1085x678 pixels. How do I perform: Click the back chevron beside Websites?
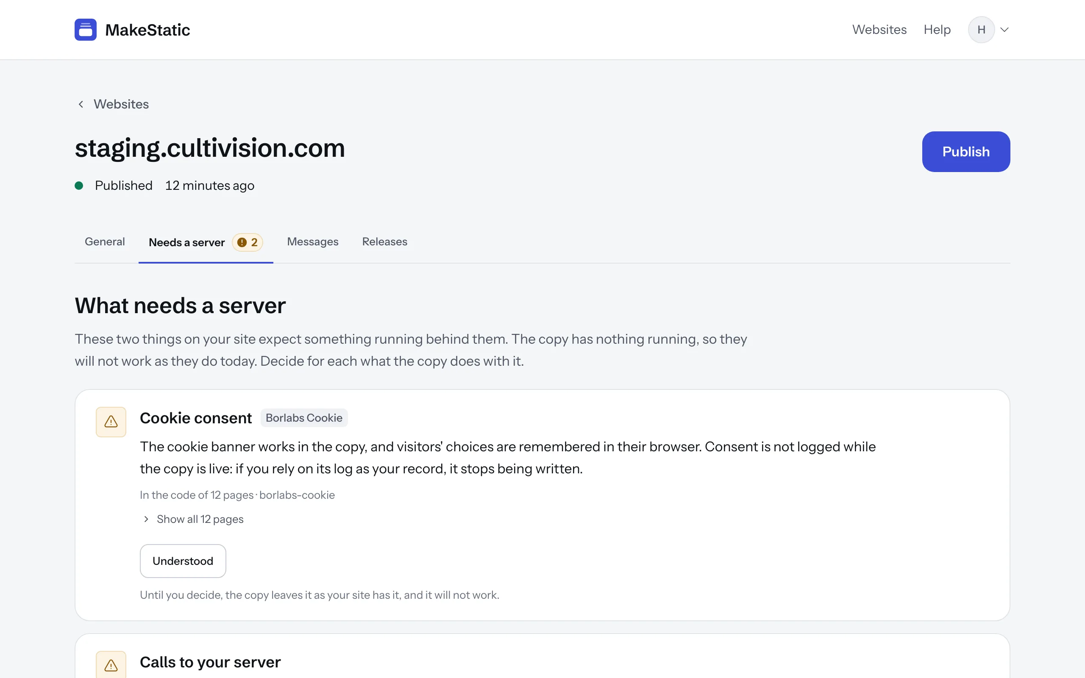81,104
